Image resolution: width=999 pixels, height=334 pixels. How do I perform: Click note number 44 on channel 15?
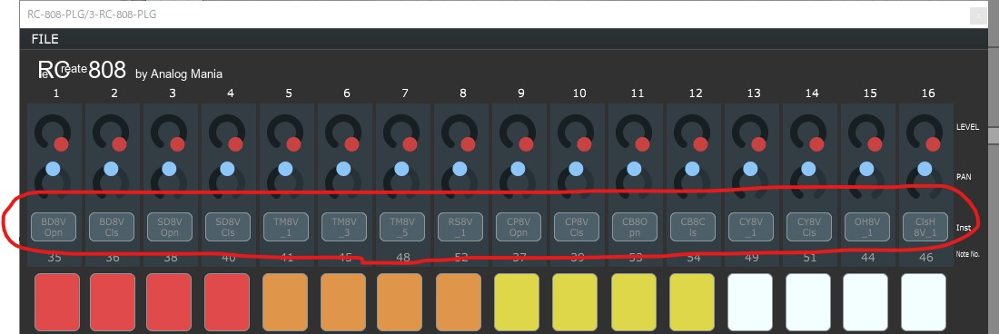867,258
